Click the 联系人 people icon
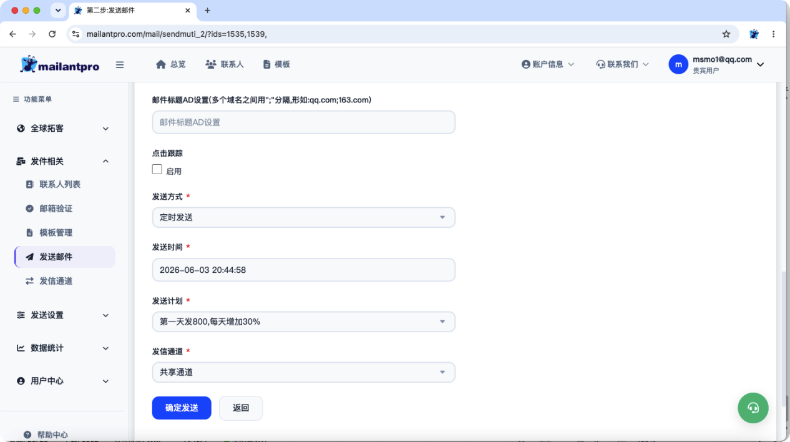The width and height of the screenshot is (790, 442). coord(211,64)
